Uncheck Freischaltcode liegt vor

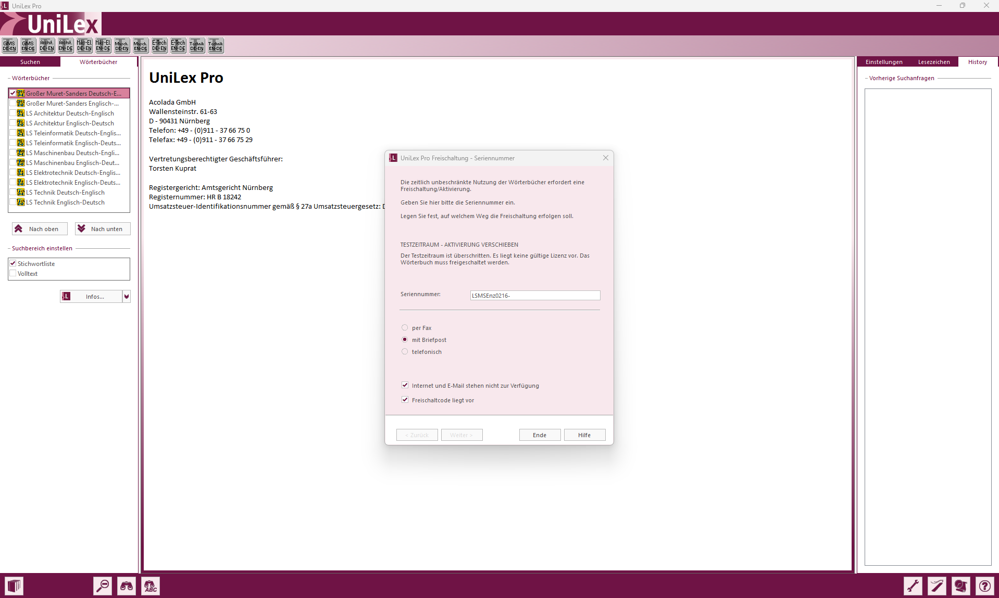405,400
